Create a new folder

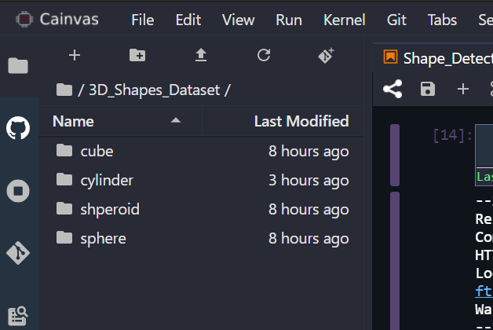coord(137,55)
